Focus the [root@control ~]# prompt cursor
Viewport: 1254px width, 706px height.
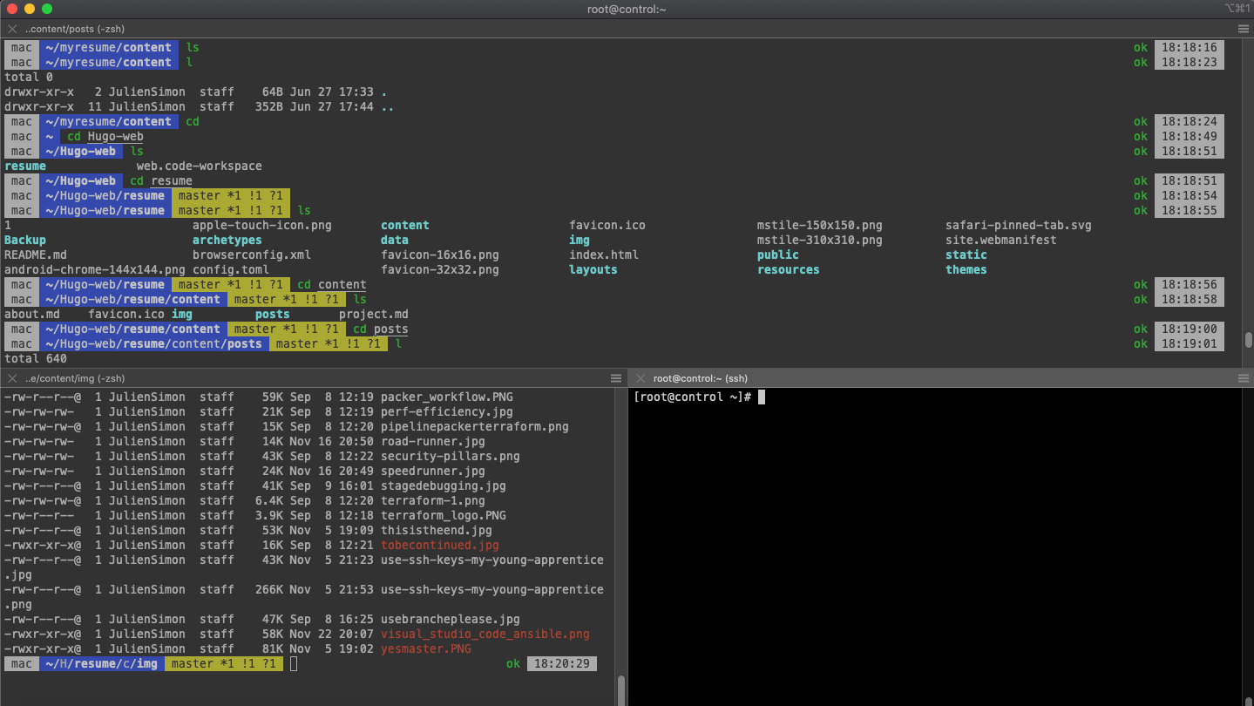tap(761, 397)
